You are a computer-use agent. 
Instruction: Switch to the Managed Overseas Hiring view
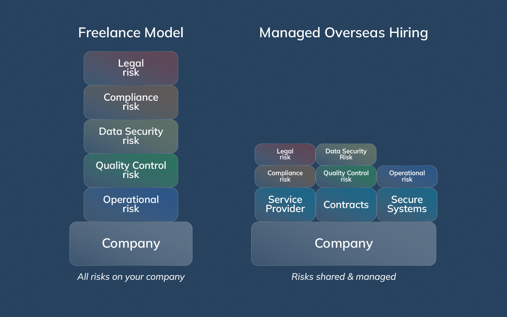343,32
